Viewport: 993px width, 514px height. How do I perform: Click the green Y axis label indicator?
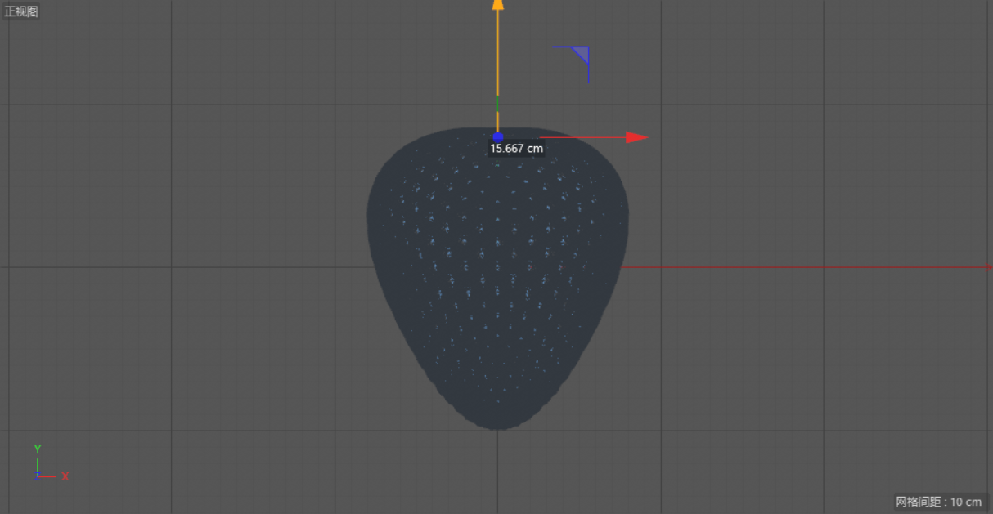pos(37,448)
